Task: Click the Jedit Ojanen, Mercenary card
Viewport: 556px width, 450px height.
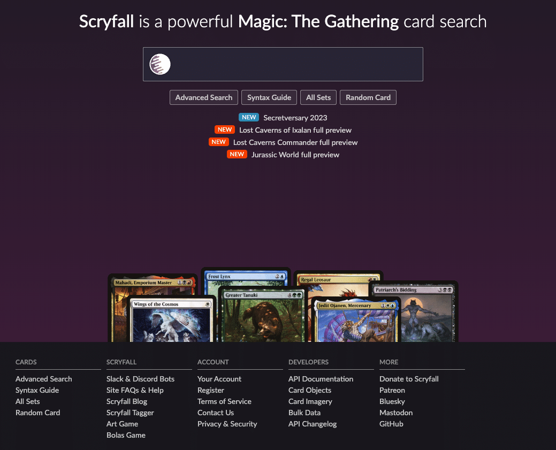Action: [356, 320]
